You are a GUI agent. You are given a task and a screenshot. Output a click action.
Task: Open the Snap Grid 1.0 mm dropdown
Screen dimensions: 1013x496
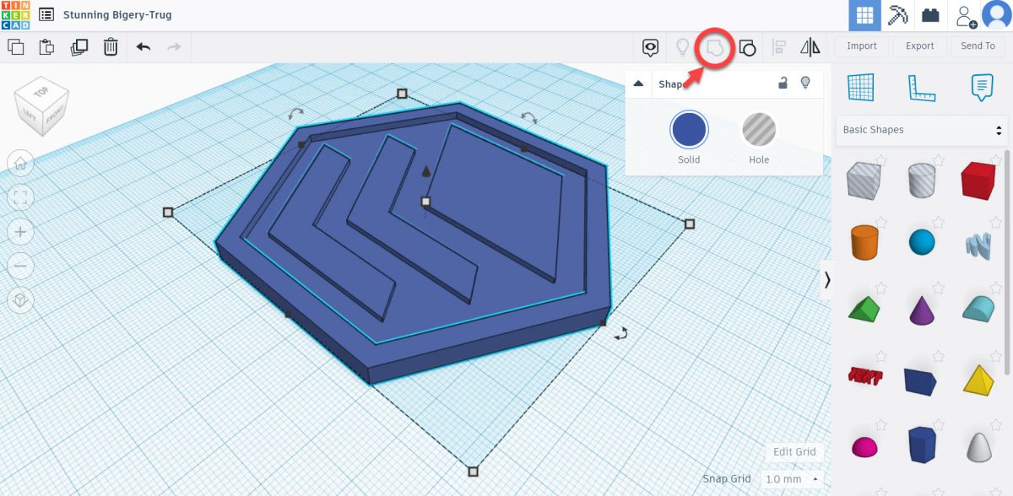tap(791, 479)
